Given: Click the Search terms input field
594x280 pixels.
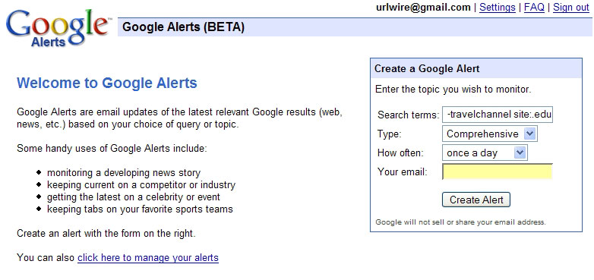Looking at the screenshot, I should 498,115.
